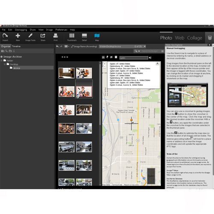Collapse the Folder tree node

pos(2,60)
